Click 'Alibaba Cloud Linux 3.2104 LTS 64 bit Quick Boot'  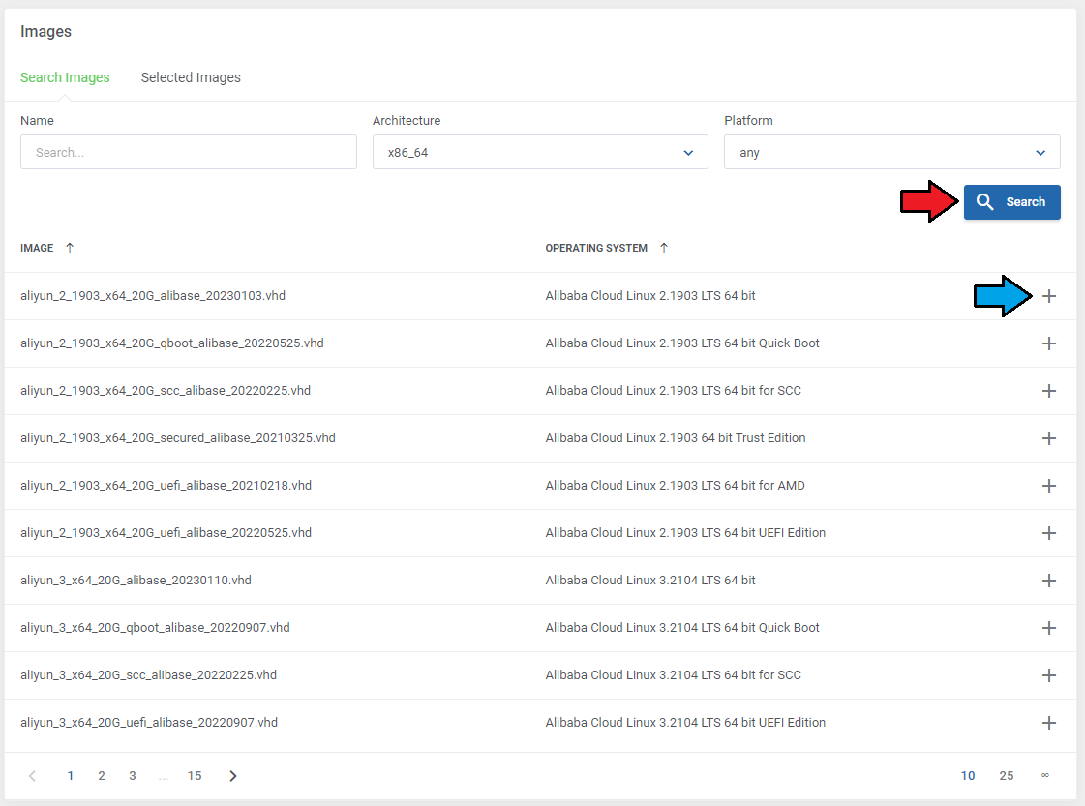point(682,628)
